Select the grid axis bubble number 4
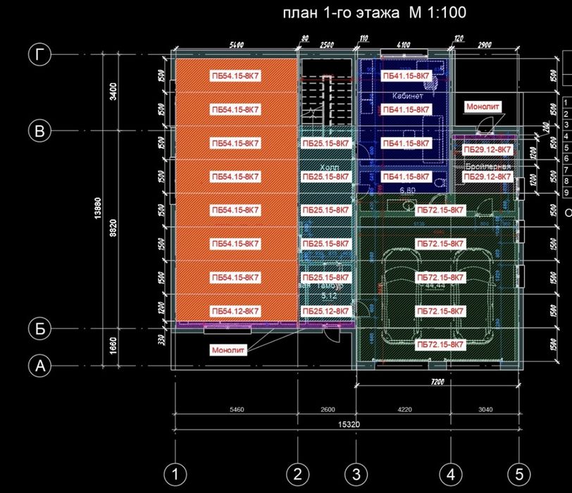The image size is (572, 493). (x=451, y=475)
